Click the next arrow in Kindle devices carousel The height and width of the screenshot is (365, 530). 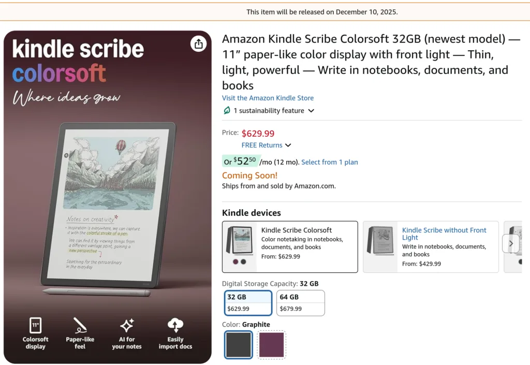coord(511,243)
